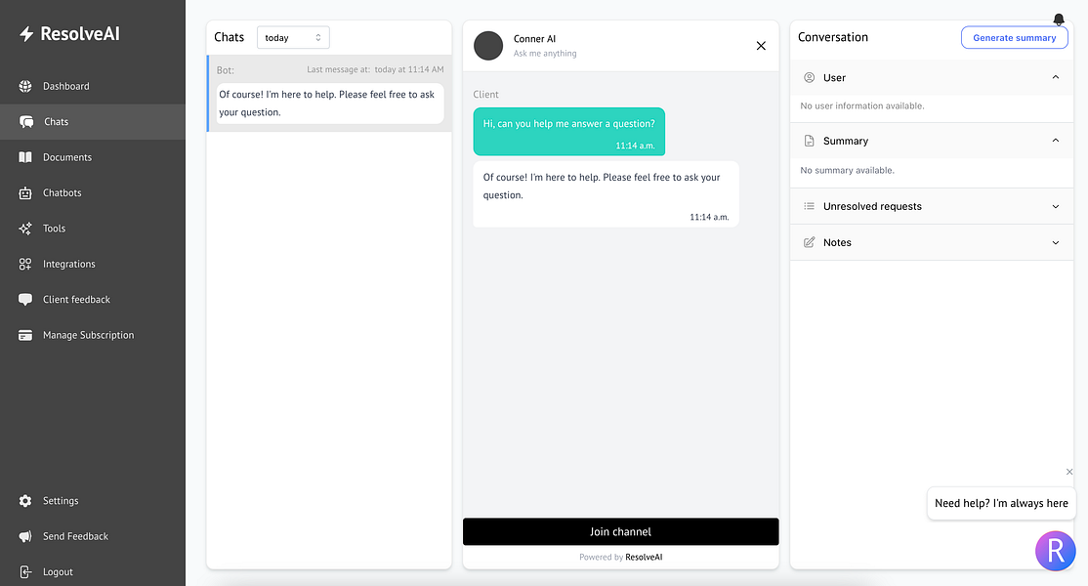Expand the Unresolved requests chevron
Viewport: 1088px width, 586px height.
tap(1056, 207)
